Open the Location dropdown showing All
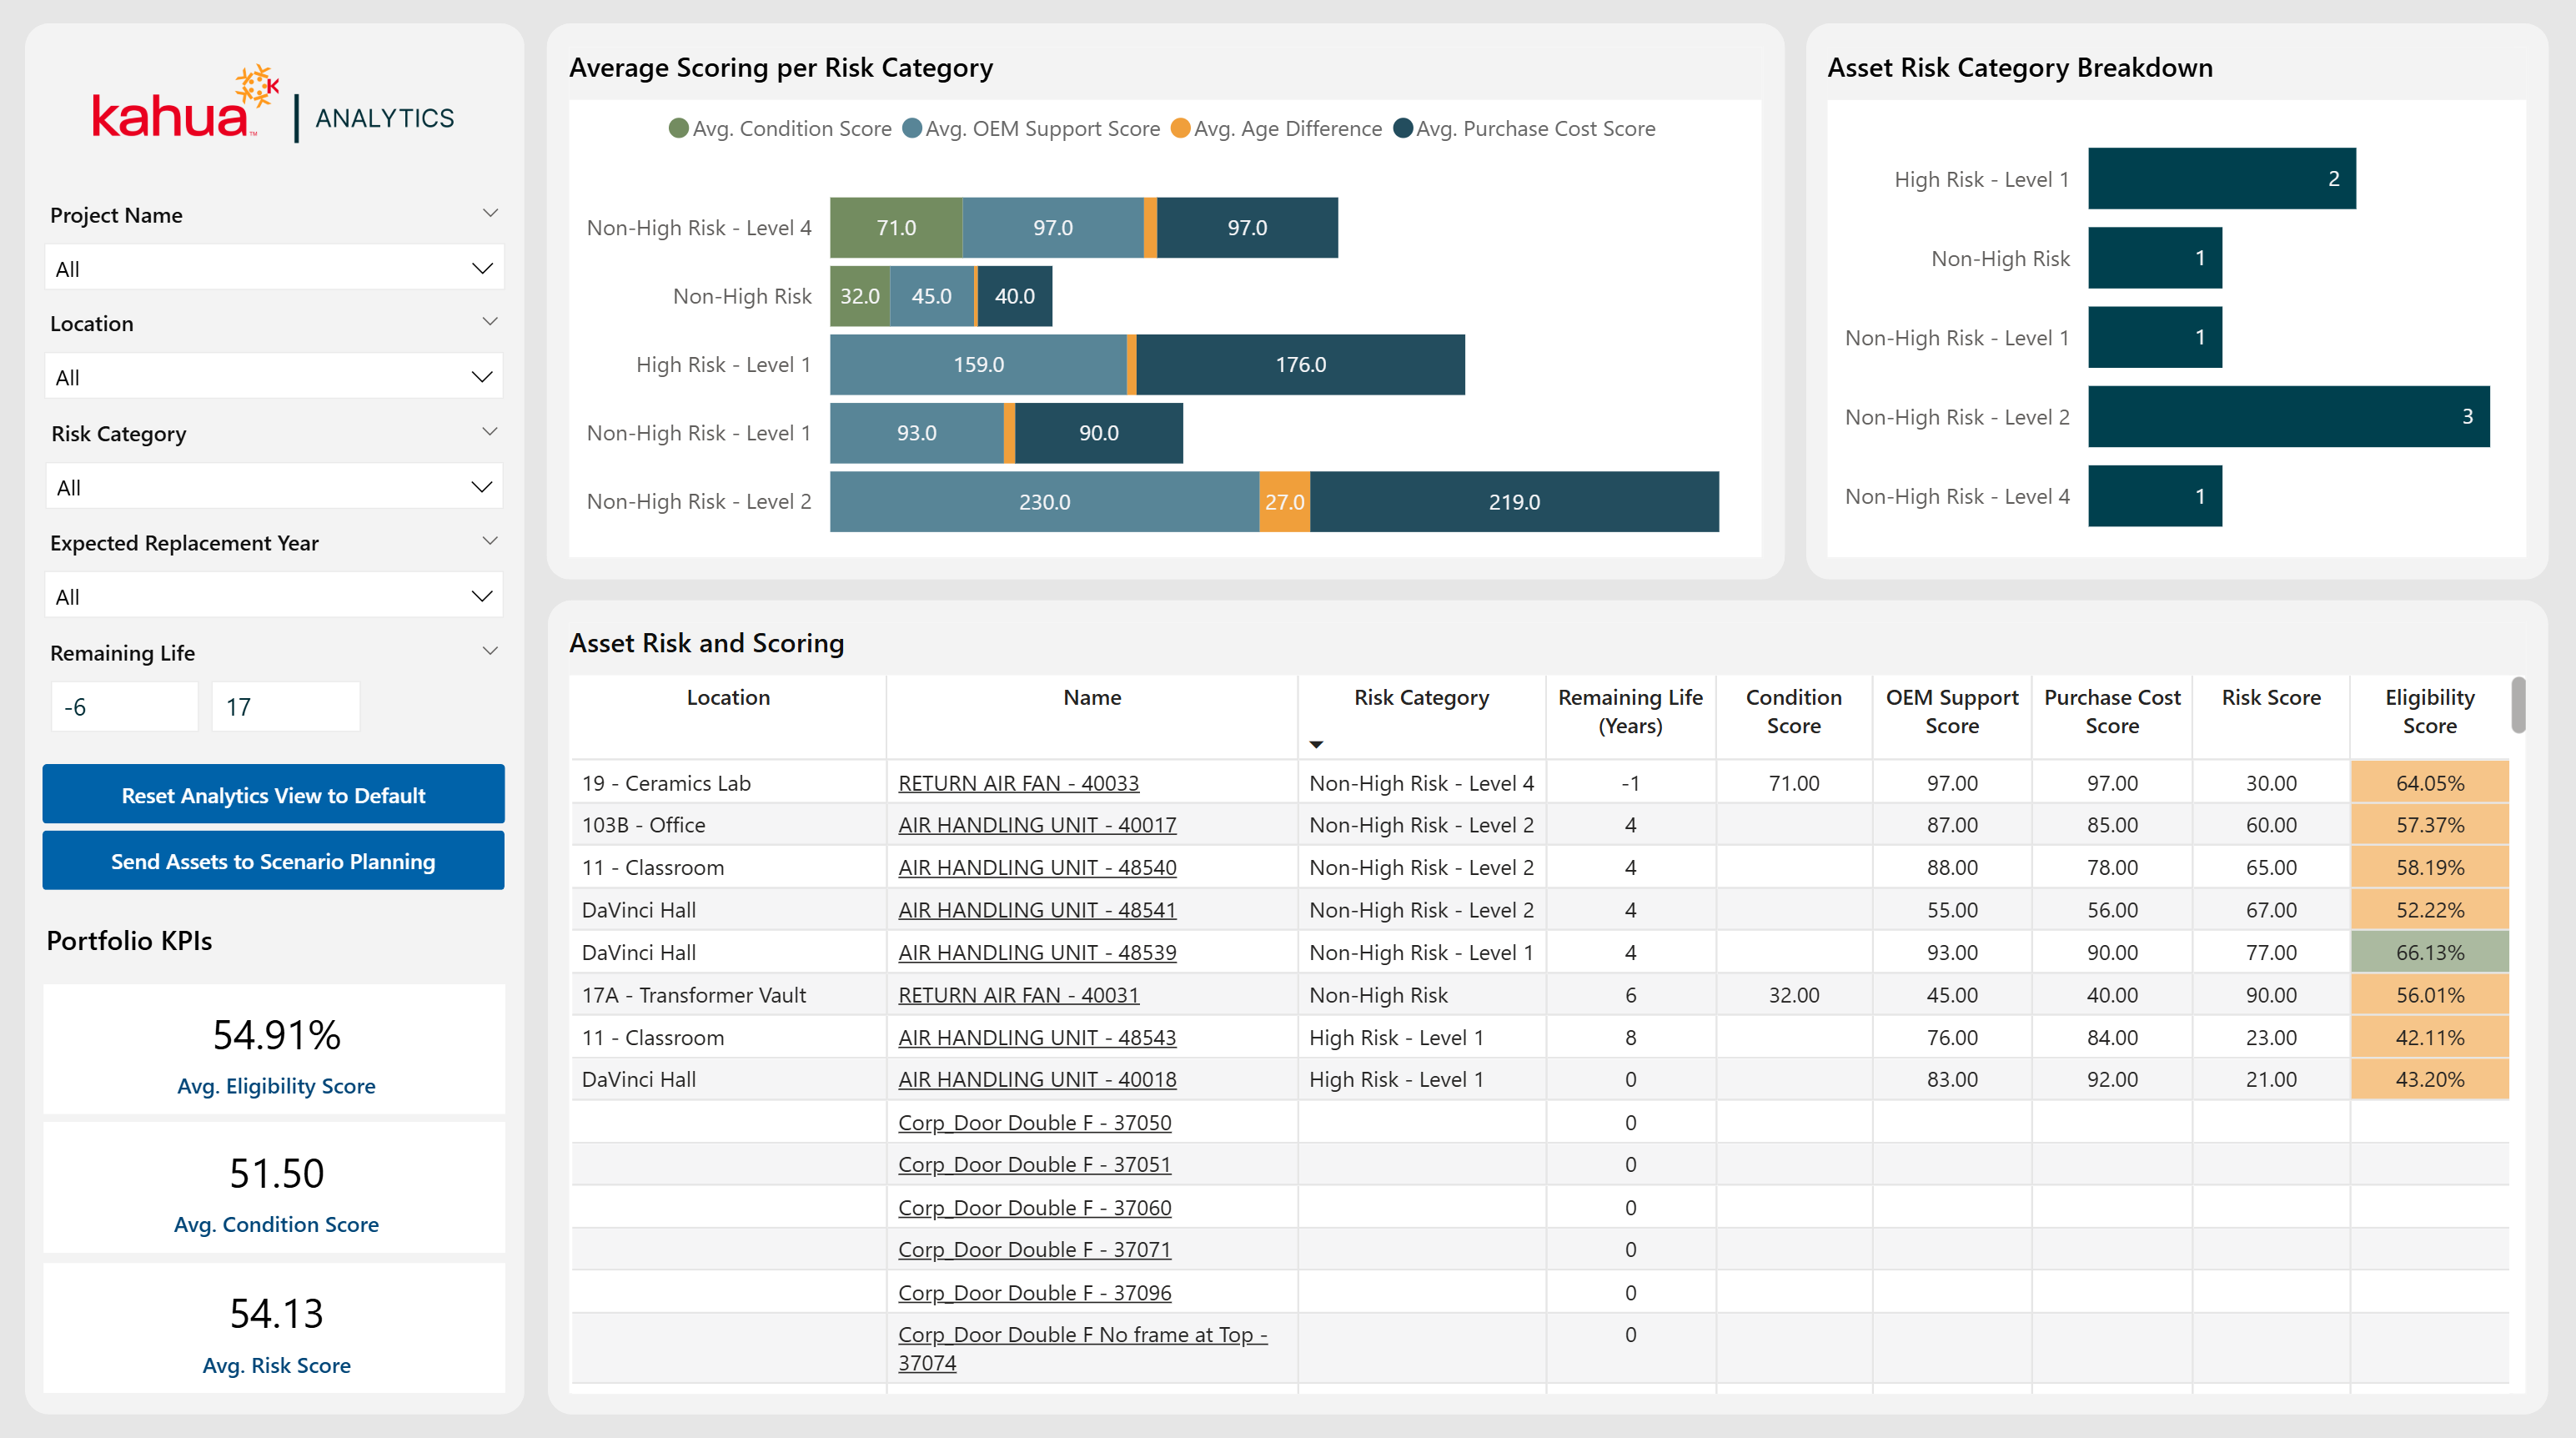This screenshot has height=1438, width=2576. (x=273, y=377)
